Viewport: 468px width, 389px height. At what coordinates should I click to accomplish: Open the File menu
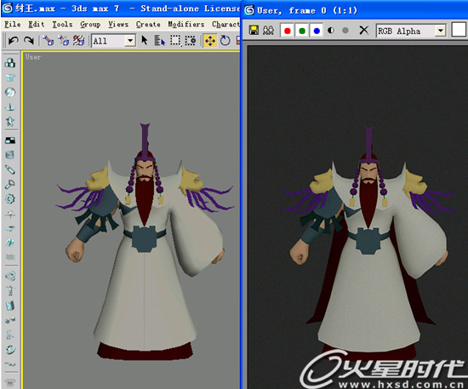coord(13,24)
